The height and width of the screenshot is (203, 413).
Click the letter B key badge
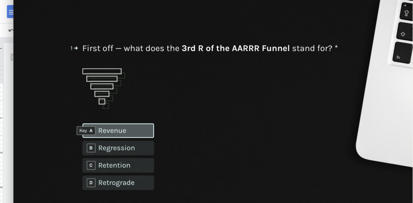pos(91,148)
